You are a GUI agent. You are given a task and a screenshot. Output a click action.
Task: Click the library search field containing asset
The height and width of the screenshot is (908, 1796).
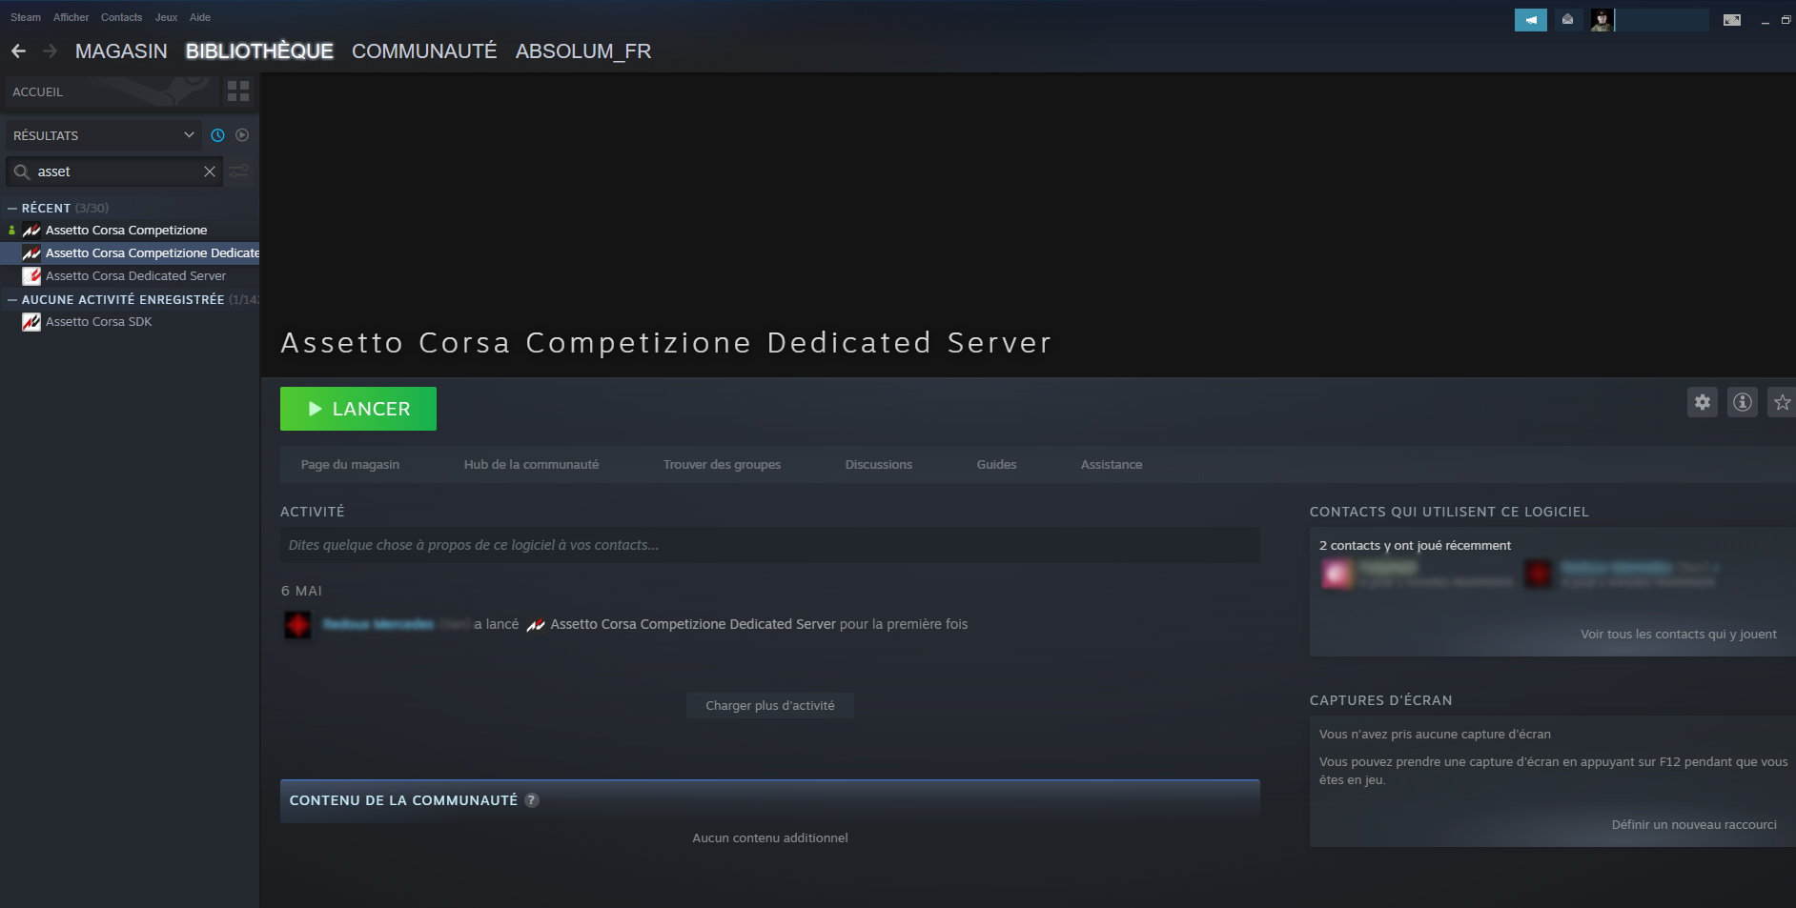(x=114, y=172)
